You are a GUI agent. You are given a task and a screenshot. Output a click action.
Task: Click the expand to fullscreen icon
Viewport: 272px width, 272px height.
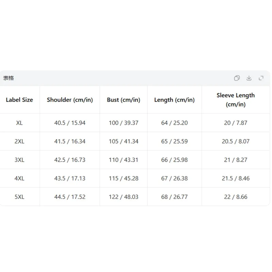(261, 78)
